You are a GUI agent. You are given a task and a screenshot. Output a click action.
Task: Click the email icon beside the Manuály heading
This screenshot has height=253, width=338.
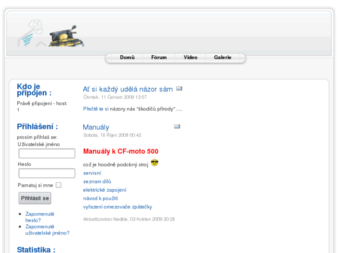(177, 126)
